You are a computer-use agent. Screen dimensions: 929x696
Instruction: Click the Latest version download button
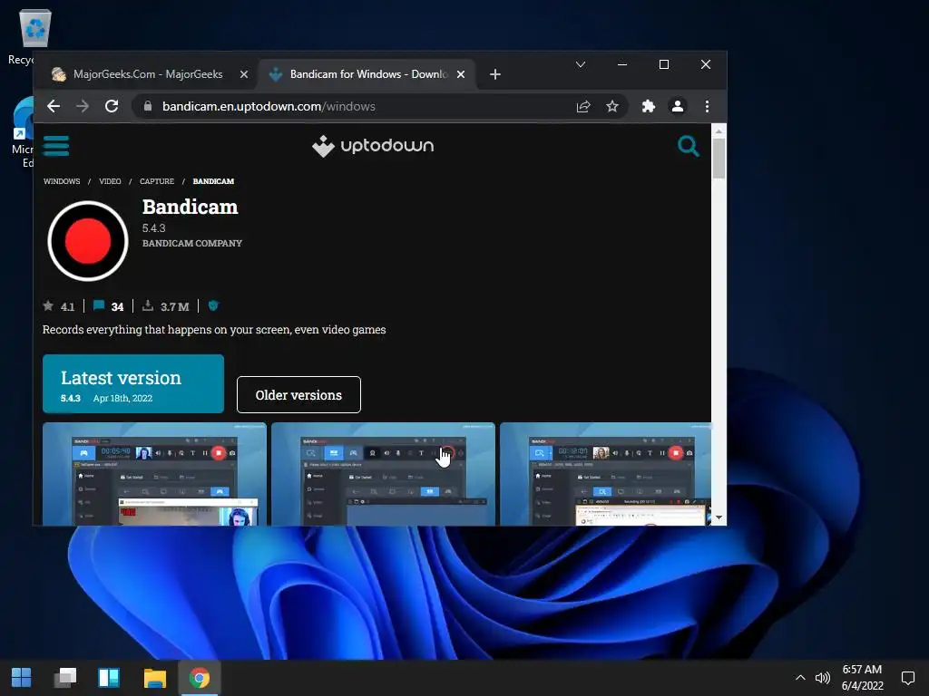click(133, 383)
